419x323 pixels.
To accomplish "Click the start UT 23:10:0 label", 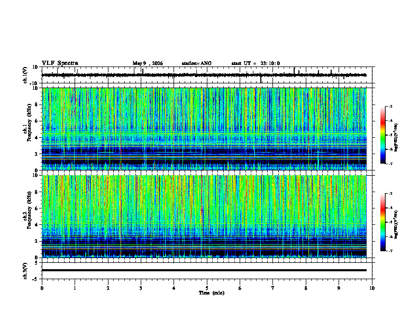I will pos(256,63).
